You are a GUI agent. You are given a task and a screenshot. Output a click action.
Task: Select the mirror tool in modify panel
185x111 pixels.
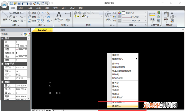(39, 17)
